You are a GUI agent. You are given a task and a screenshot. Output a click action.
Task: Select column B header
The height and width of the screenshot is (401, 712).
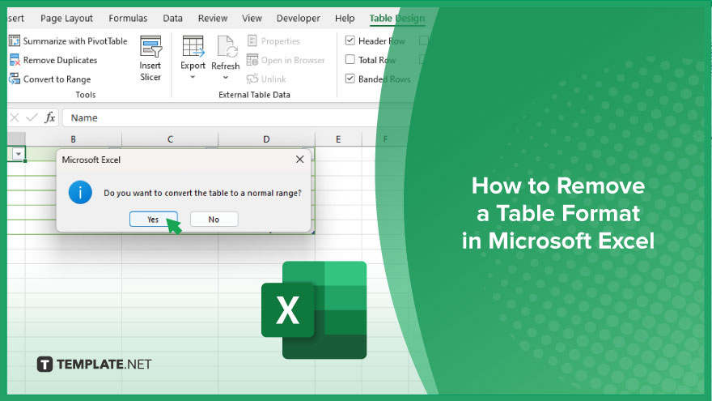73,139
